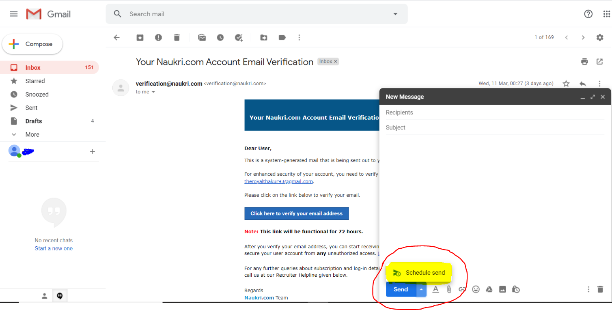Switch to Hangouts contacts tab

pos(45,296)
